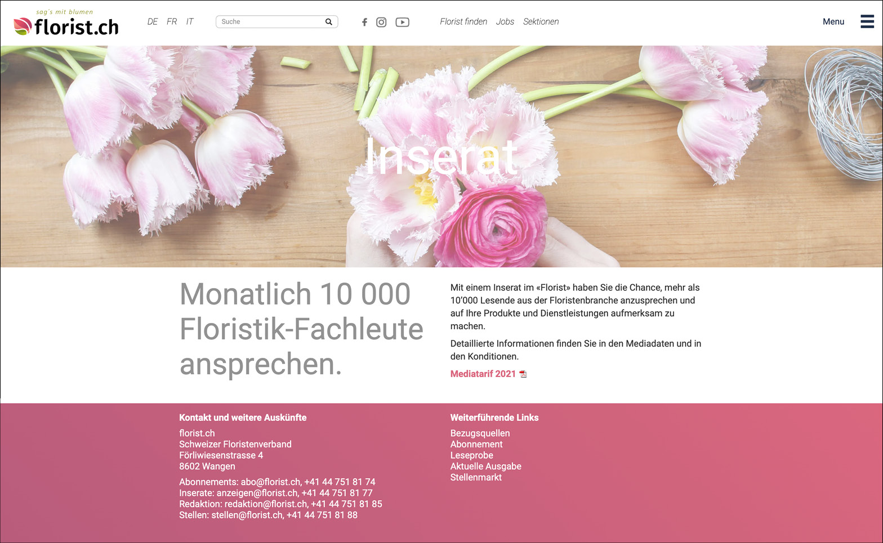Click the PDF icon beside Mediatarif 2021
Screen dimensions: 883x543
(x=523, y=374)
